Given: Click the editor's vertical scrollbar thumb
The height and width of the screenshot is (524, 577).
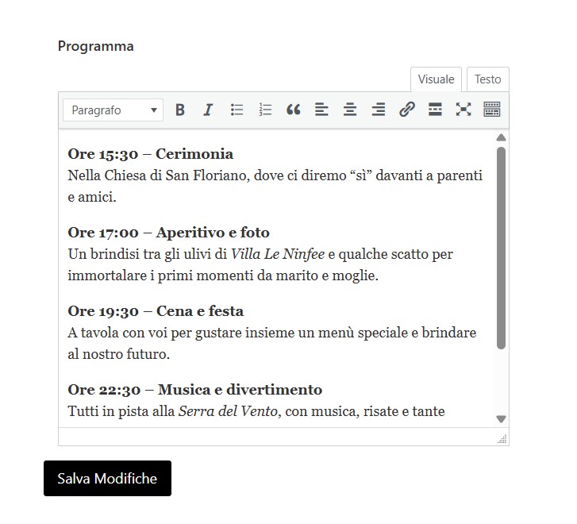Looking at the screenshot, I should click(501, 248).
